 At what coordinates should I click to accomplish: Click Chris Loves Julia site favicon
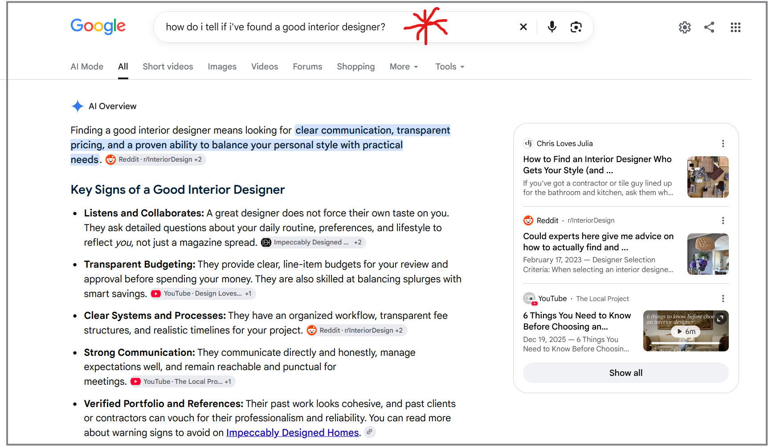[528, 143]
